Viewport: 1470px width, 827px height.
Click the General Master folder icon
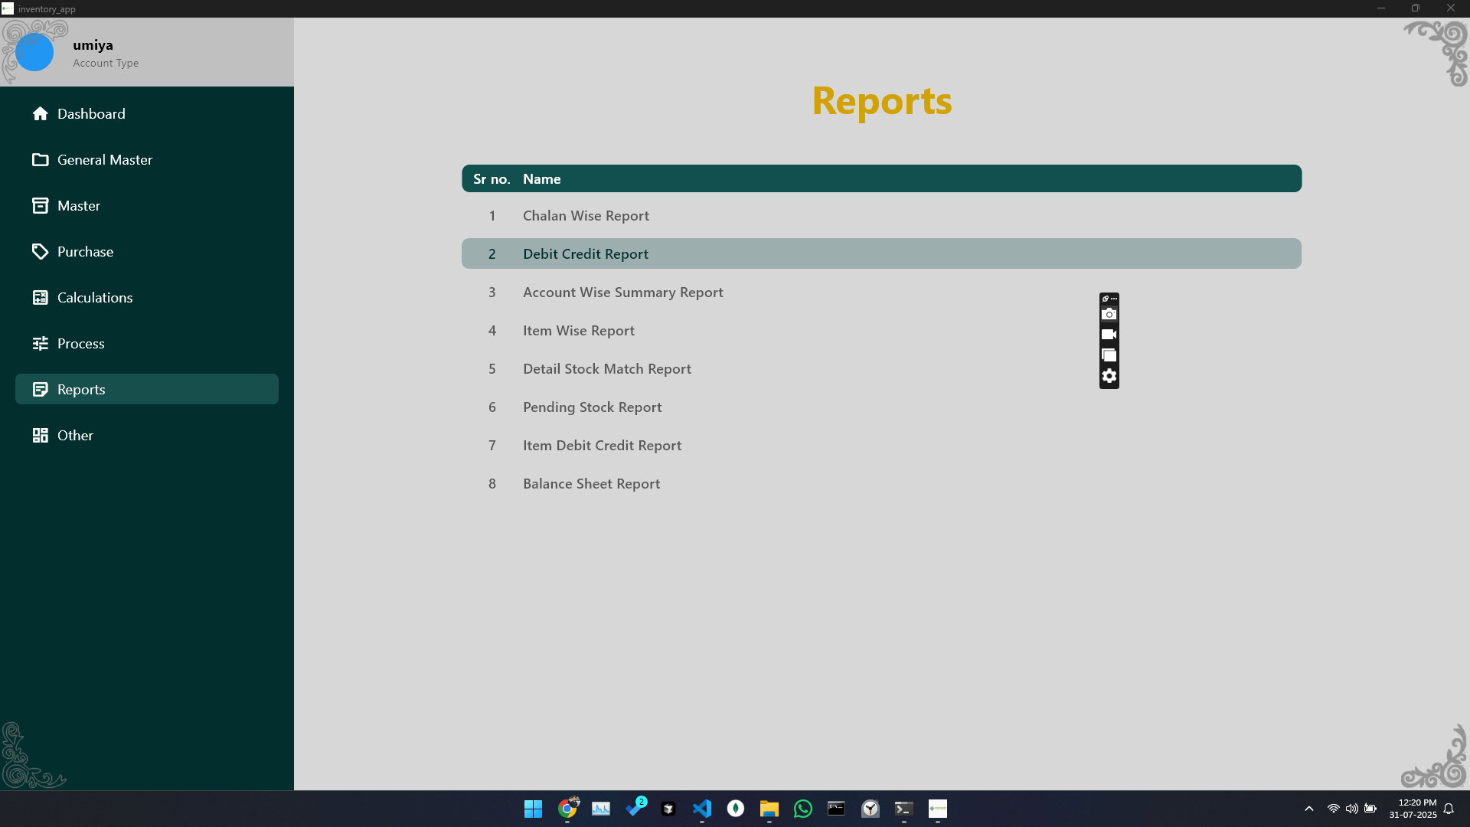[40, 160]
